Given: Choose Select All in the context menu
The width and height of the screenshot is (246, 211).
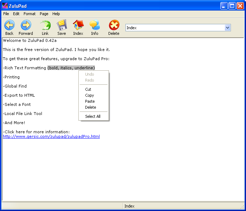Looking at the screenshot, I should [94, 116].
